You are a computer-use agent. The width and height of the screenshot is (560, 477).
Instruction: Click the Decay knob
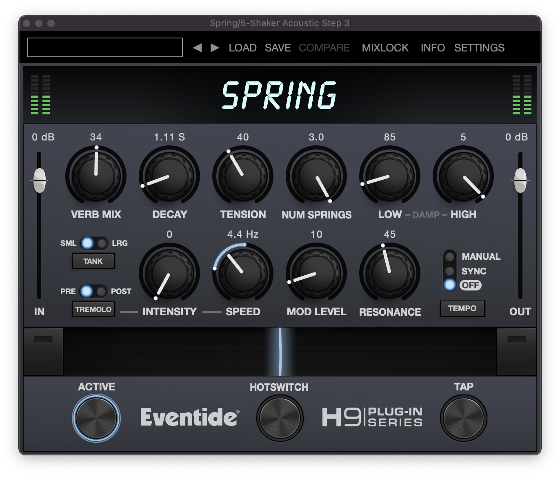[x=169, y=176]
